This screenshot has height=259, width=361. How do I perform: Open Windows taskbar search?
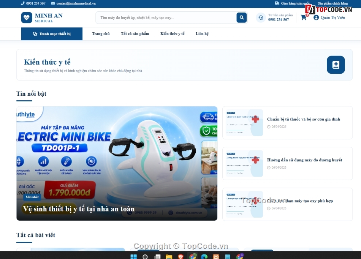(x=145, y=256)
